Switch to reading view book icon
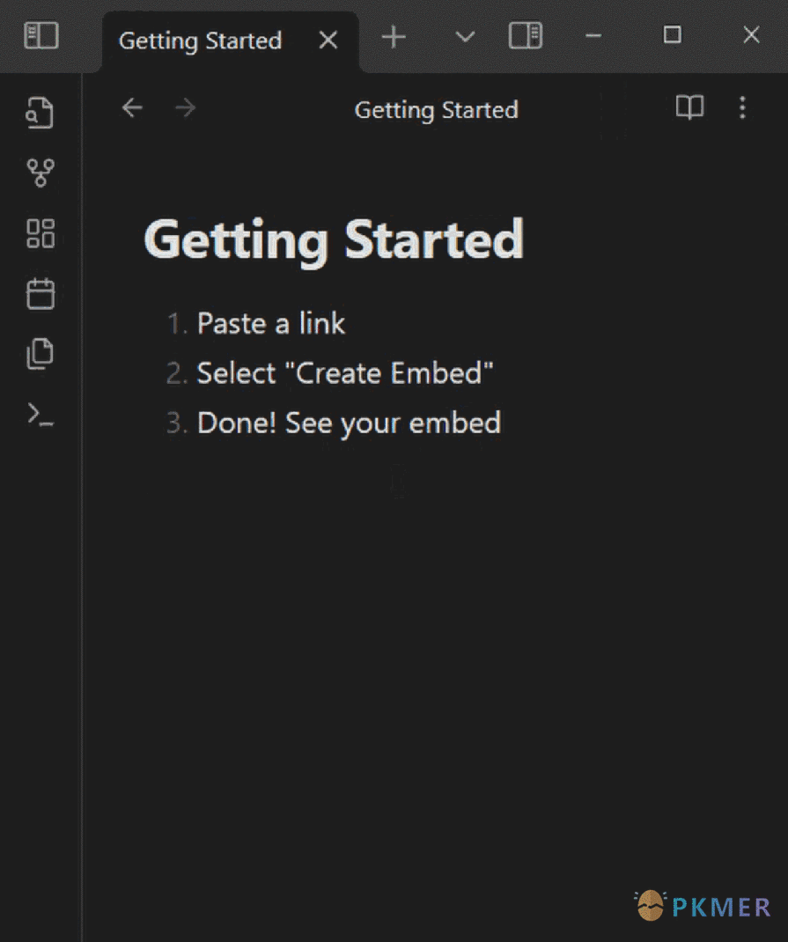788x942 pixels. tap(689, 107)
